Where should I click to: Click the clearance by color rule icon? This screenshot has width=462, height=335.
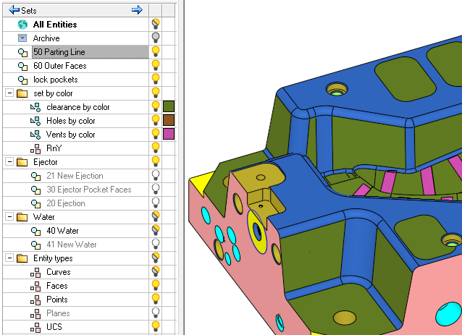click(35, 107)
